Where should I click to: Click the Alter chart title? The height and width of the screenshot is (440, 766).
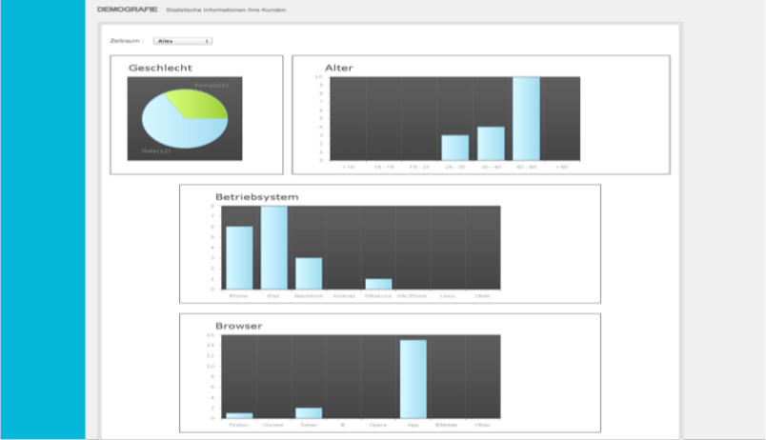click(338, 68)
